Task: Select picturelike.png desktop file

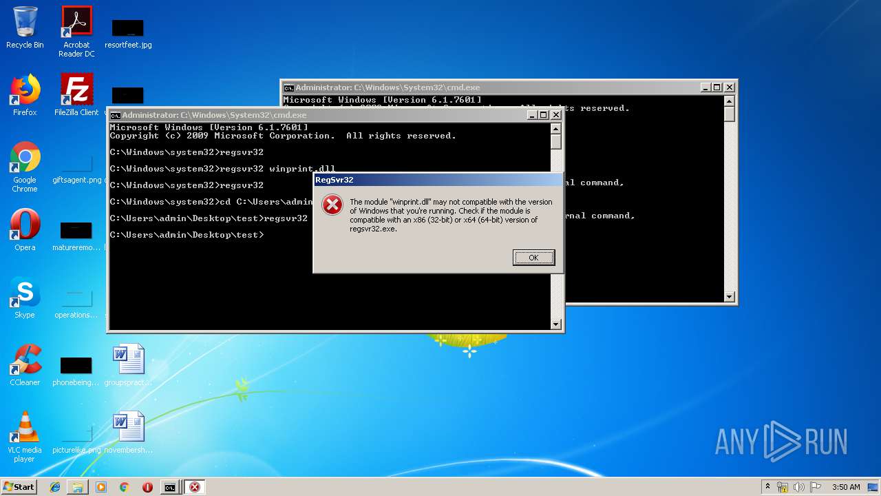Action: (76, 440)
